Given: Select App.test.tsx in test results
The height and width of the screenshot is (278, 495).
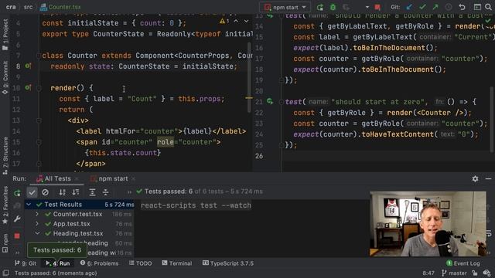Looking at the screenshot, I should (x=72, y=224).
